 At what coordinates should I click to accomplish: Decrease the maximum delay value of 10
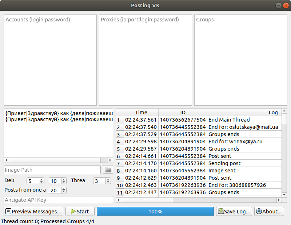[64, 182]
